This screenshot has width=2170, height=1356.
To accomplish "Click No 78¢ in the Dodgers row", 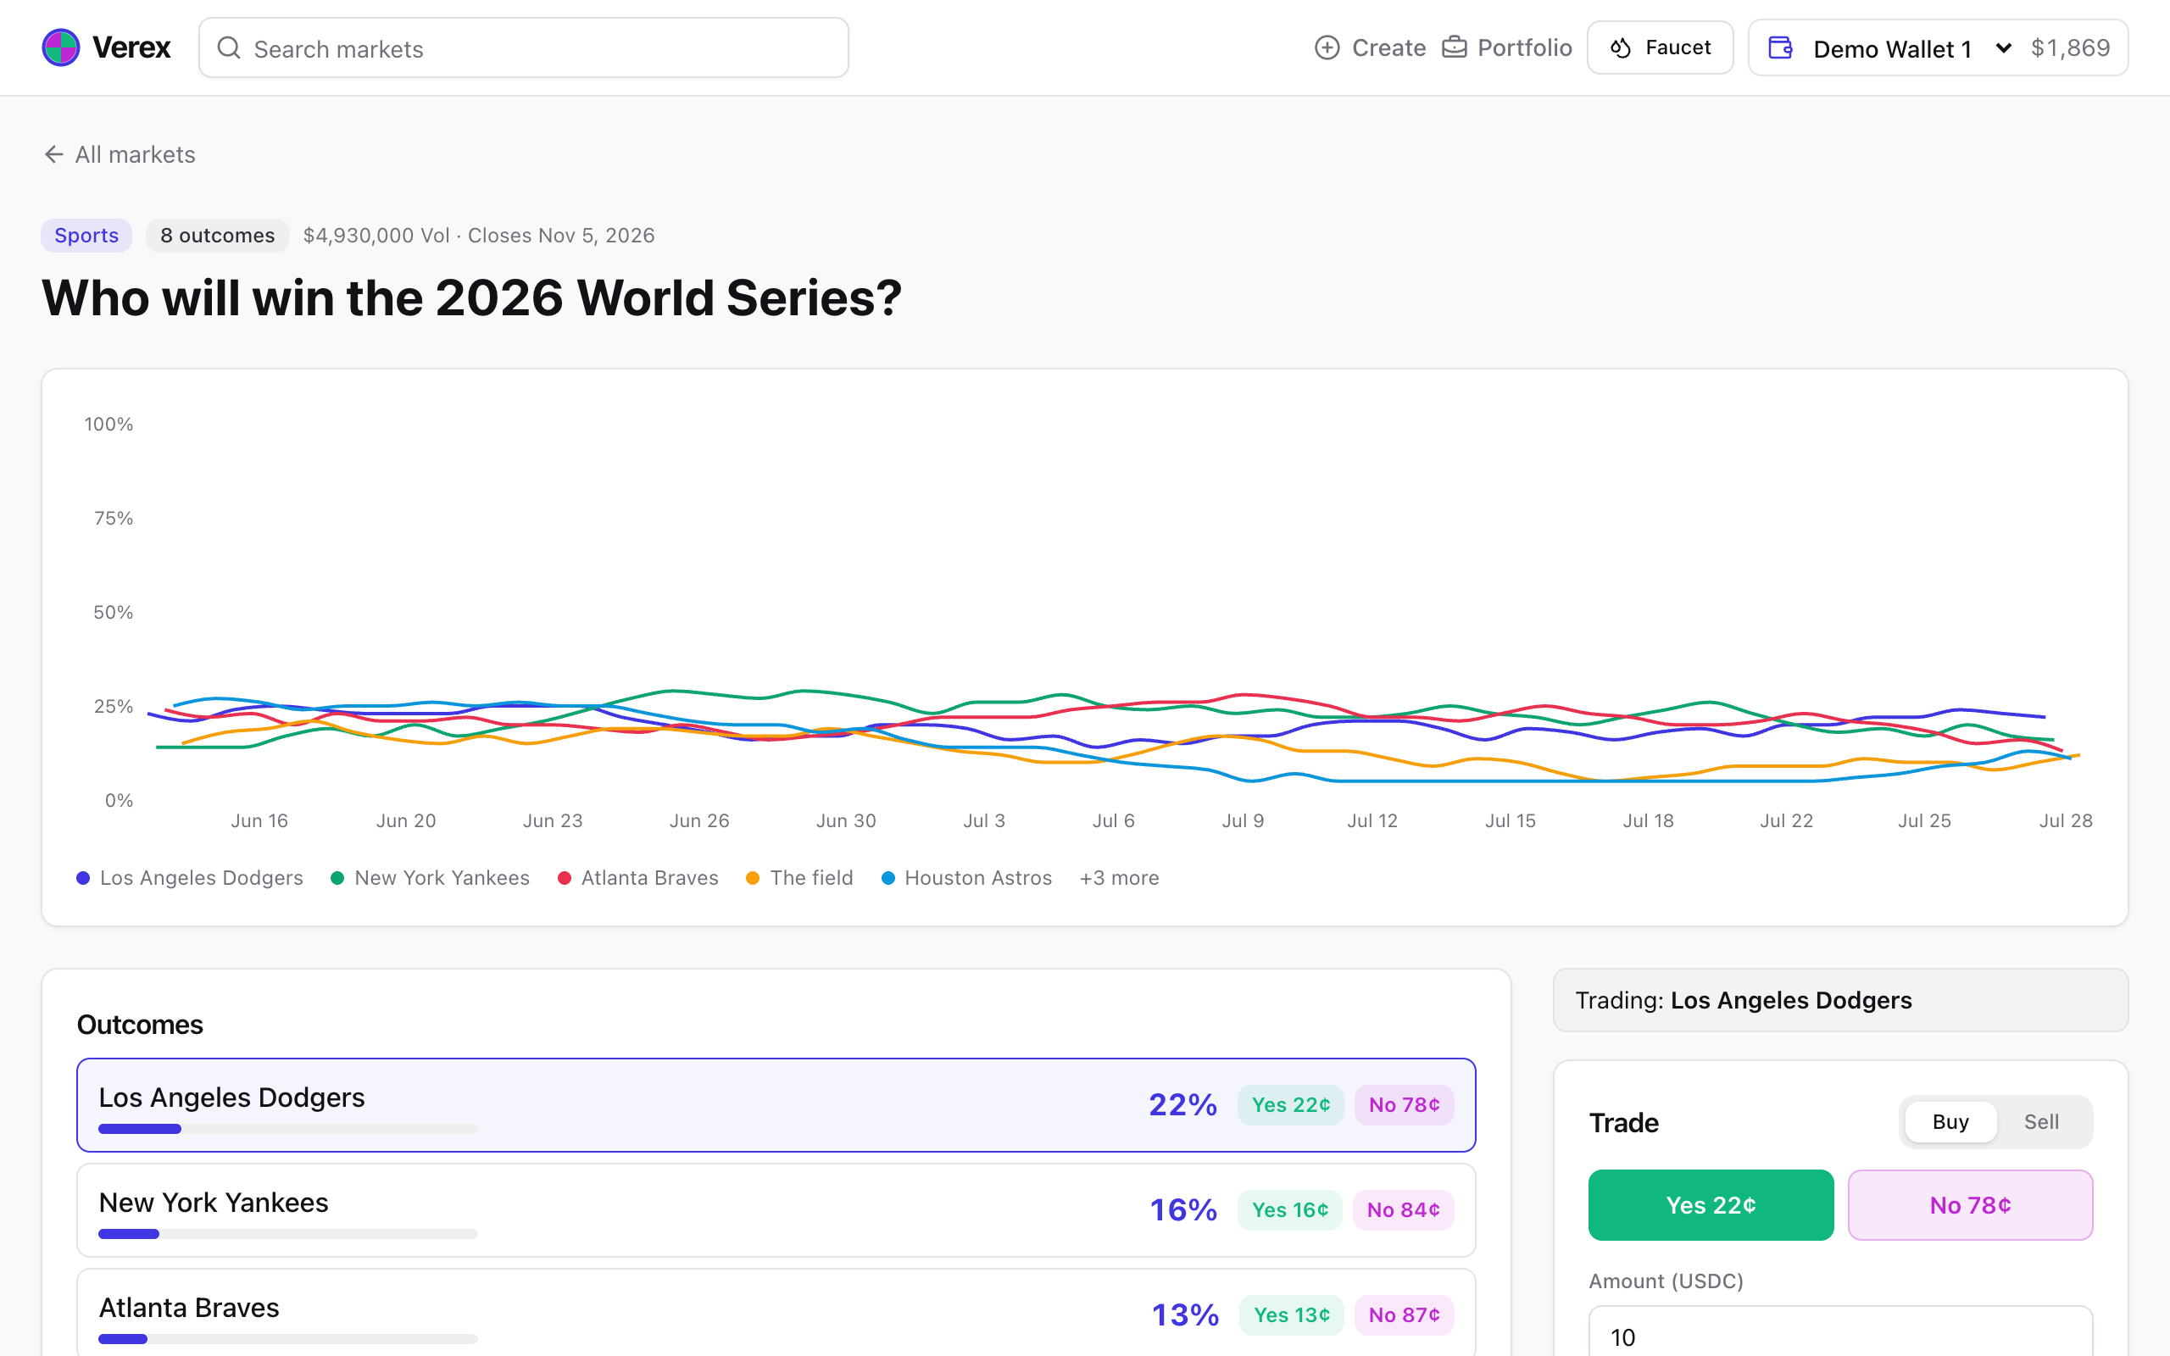I will (1405, 1105).
